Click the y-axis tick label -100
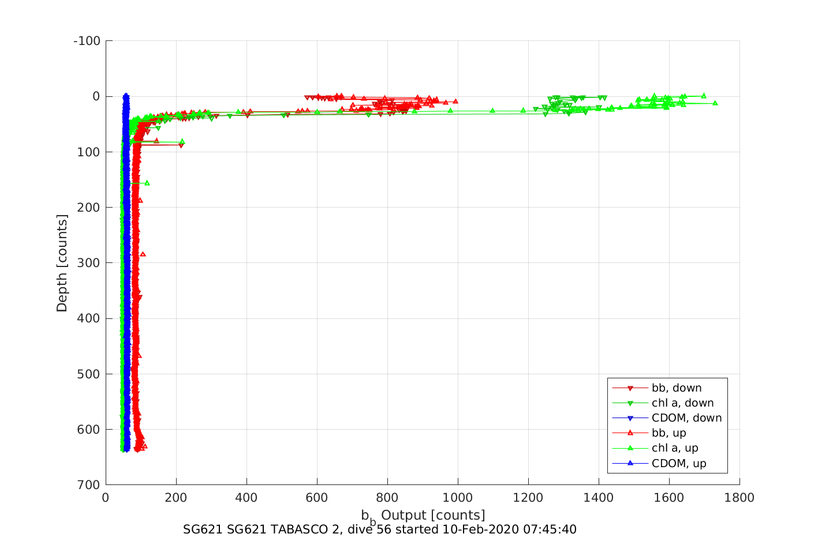The height and width of the screenshot is (545, 818). pyautogui.click(x=87, y=41)
